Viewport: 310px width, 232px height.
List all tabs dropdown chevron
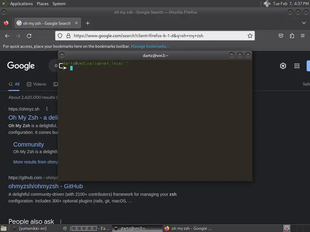pyautogui.click(x=304, y=23)
